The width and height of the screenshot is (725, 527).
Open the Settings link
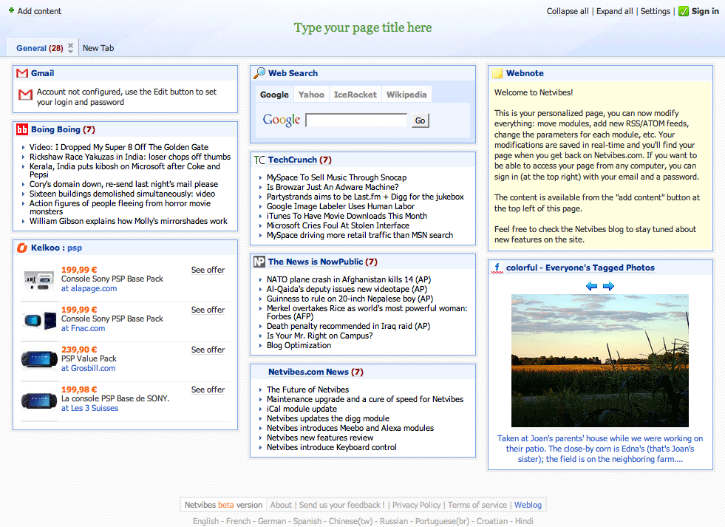(656, 11)
